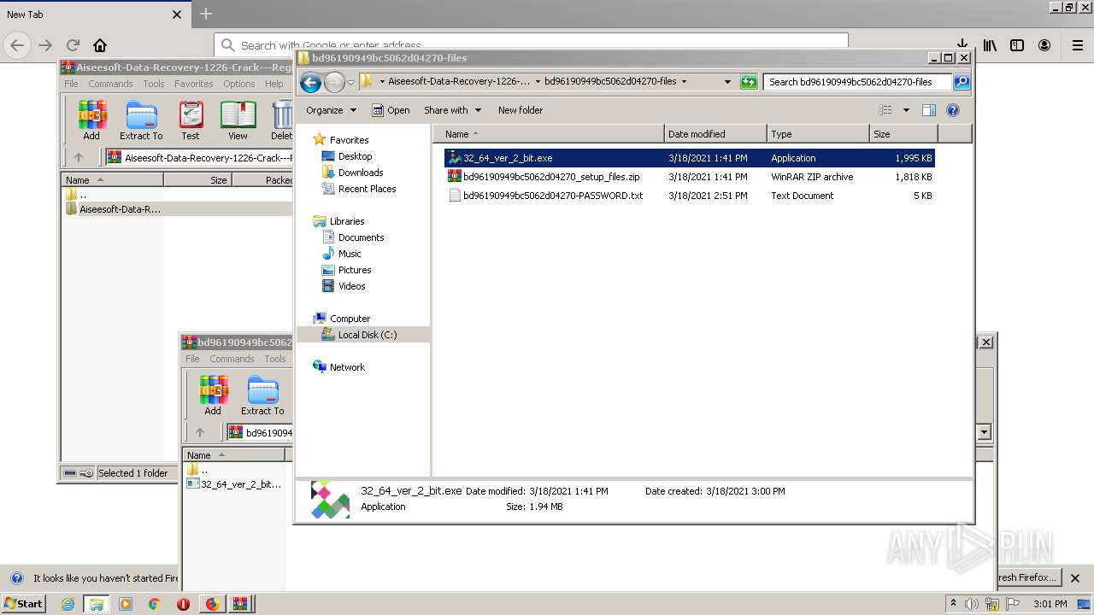Open Options menu in top WinRAR window
The image size is (1094, 615).
pyautogui.click(x=239, y=84)
